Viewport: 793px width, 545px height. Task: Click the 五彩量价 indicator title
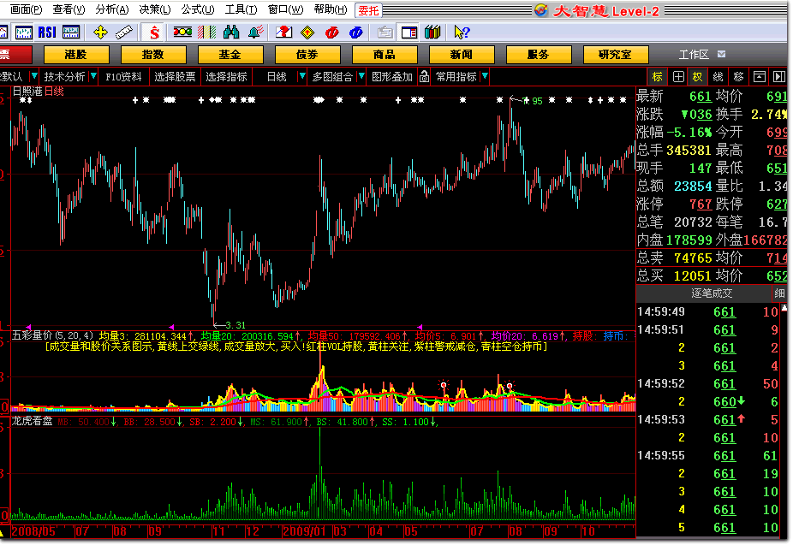point(32,335)
